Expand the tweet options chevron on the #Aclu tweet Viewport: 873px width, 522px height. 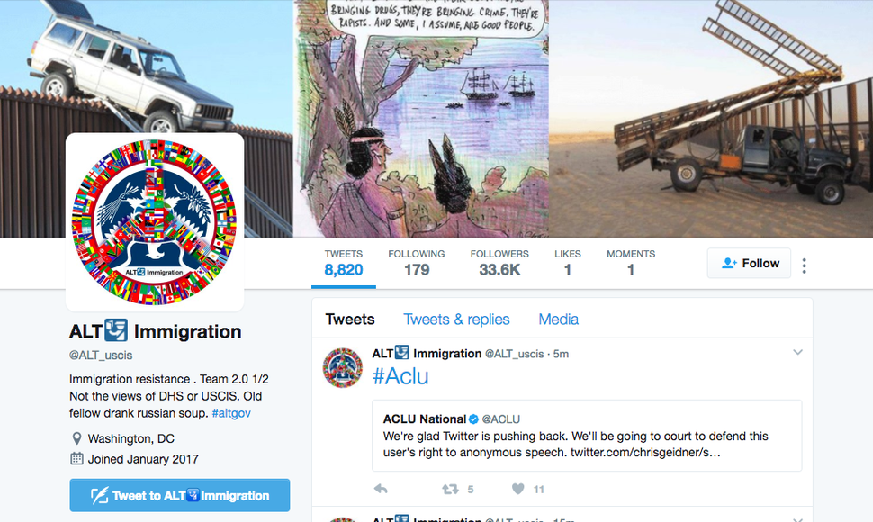[797, 352]
